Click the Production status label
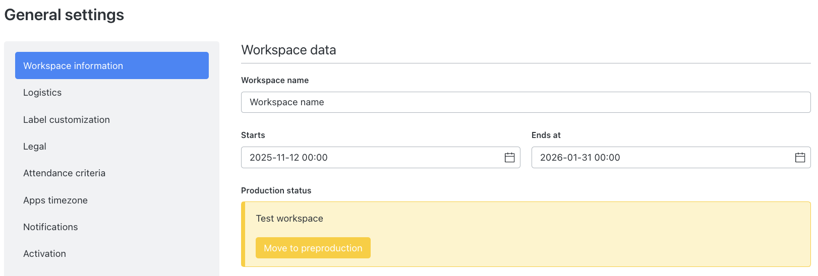818x276 pixels. 276,190
